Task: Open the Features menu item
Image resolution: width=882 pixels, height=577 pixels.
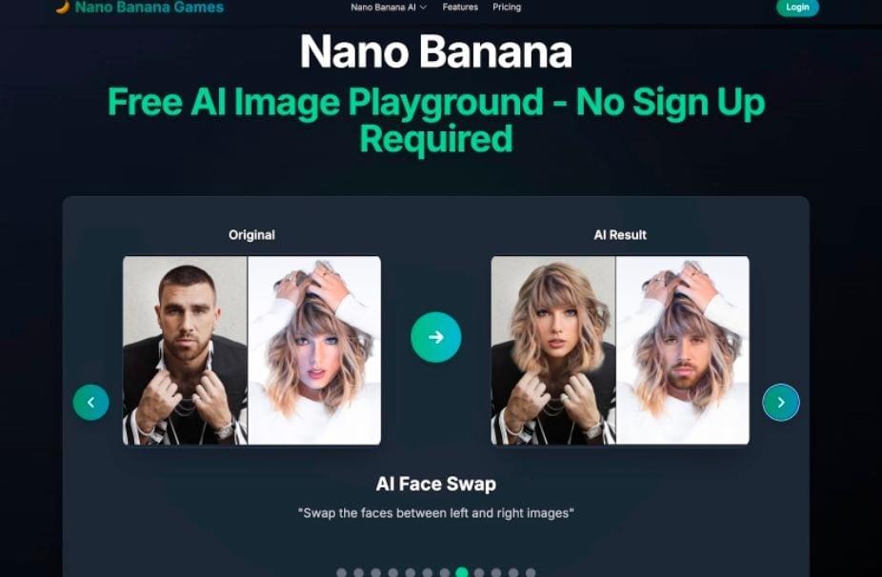Action: click(460, 8)
